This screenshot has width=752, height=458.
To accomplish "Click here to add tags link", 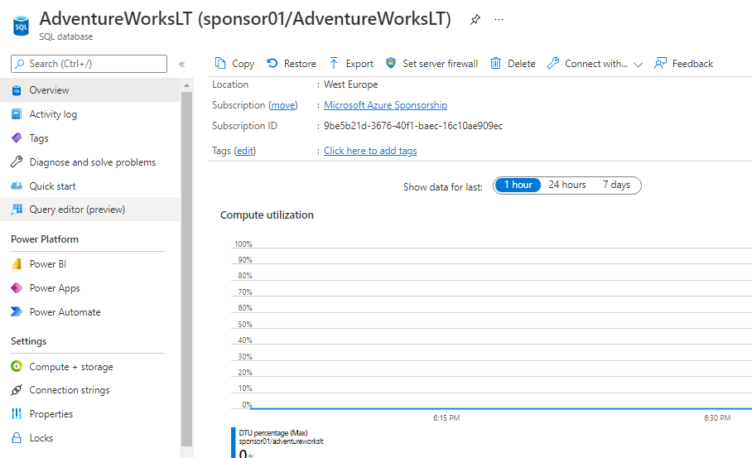I will tap(370, 151).
